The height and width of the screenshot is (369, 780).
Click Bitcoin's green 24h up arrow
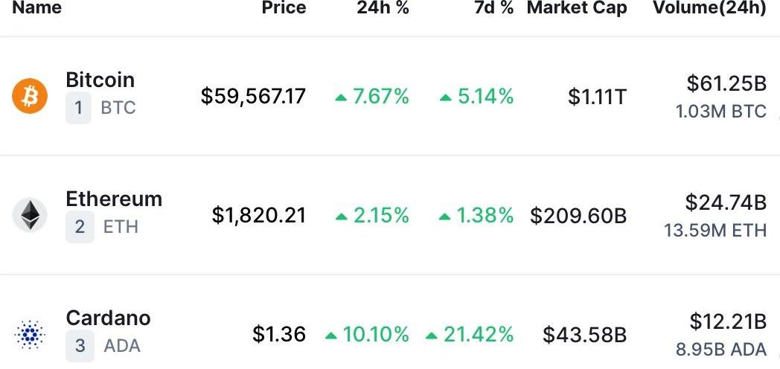[x=341, y=97]
